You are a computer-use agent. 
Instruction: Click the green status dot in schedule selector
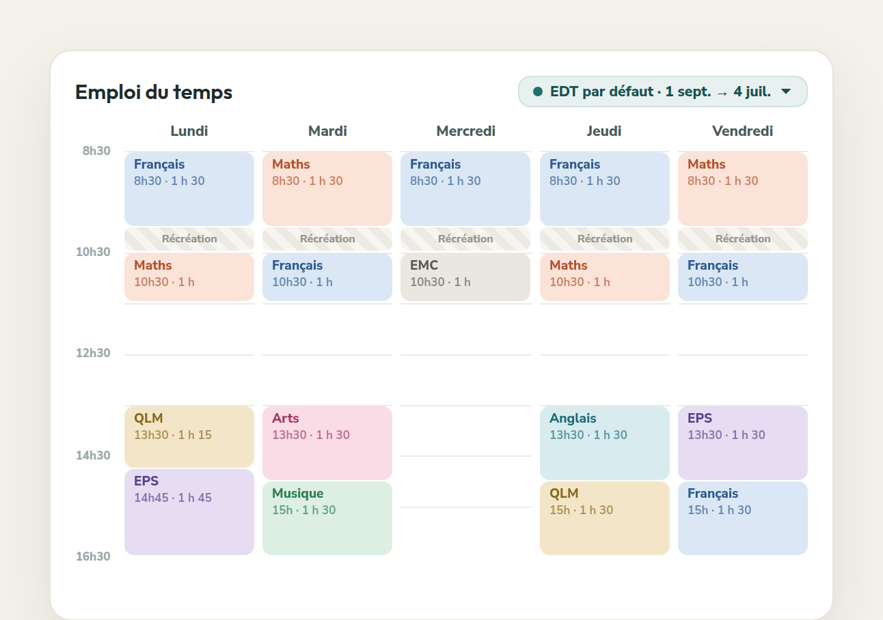pos(538,91)
